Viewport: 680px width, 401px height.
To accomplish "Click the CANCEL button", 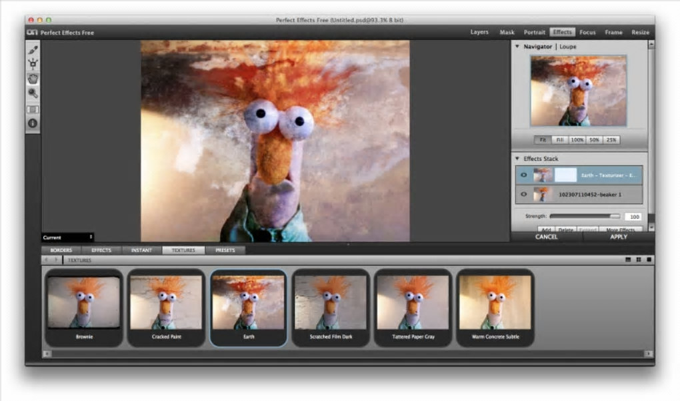I will 547,237.
